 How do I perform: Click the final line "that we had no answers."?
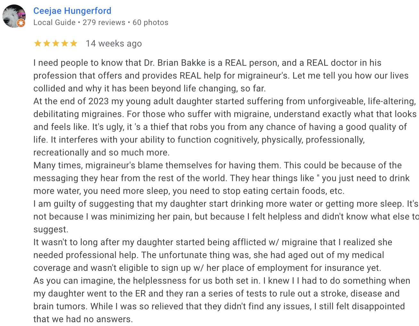click(83, 319)
